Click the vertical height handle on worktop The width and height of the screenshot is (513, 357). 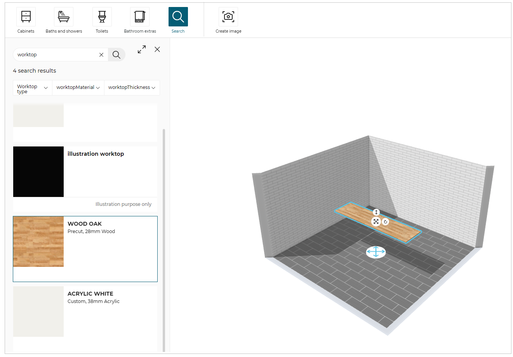coord(376,212)
